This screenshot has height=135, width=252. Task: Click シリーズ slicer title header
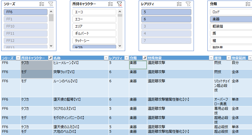pos(9,4)
